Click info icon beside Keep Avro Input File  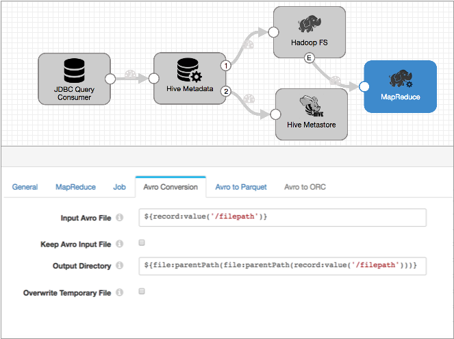pos(119,244)
